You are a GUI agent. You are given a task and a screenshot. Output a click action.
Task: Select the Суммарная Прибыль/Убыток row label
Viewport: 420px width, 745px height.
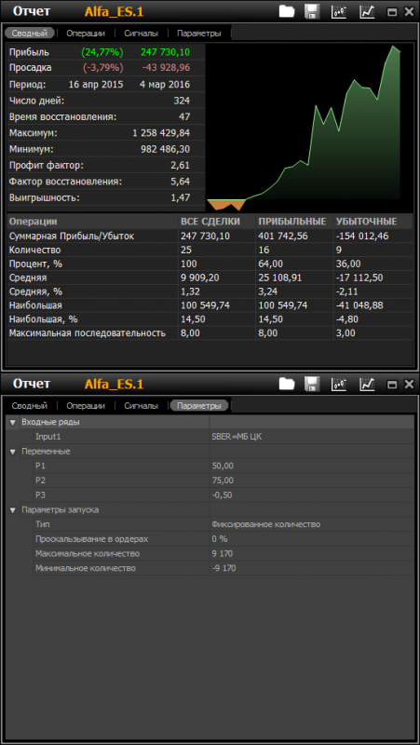click(x=72, y=236)
